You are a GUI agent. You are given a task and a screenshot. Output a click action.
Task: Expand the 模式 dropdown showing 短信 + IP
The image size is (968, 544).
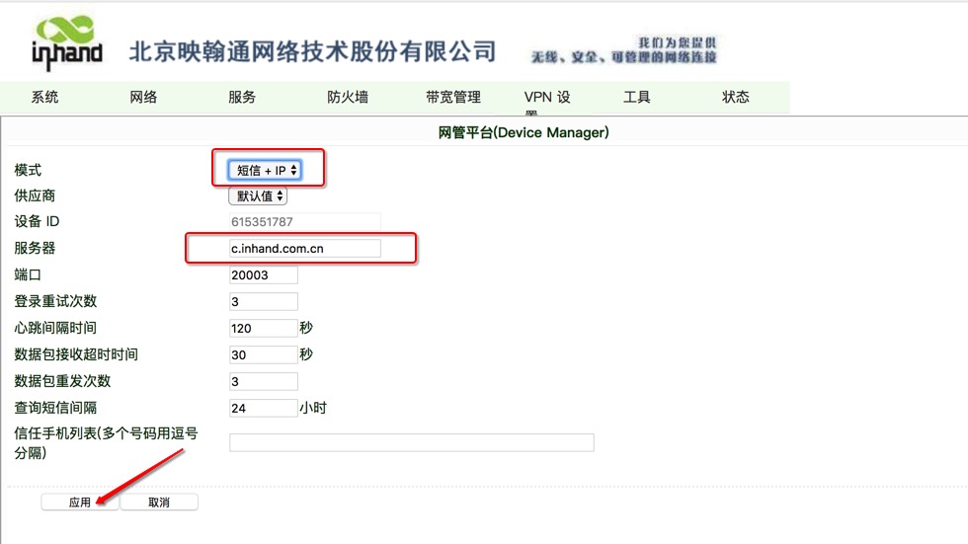265,170
